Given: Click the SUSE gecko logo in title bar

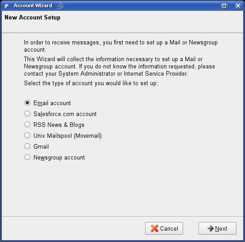Looking at the screenshot, I should [60, 5].
